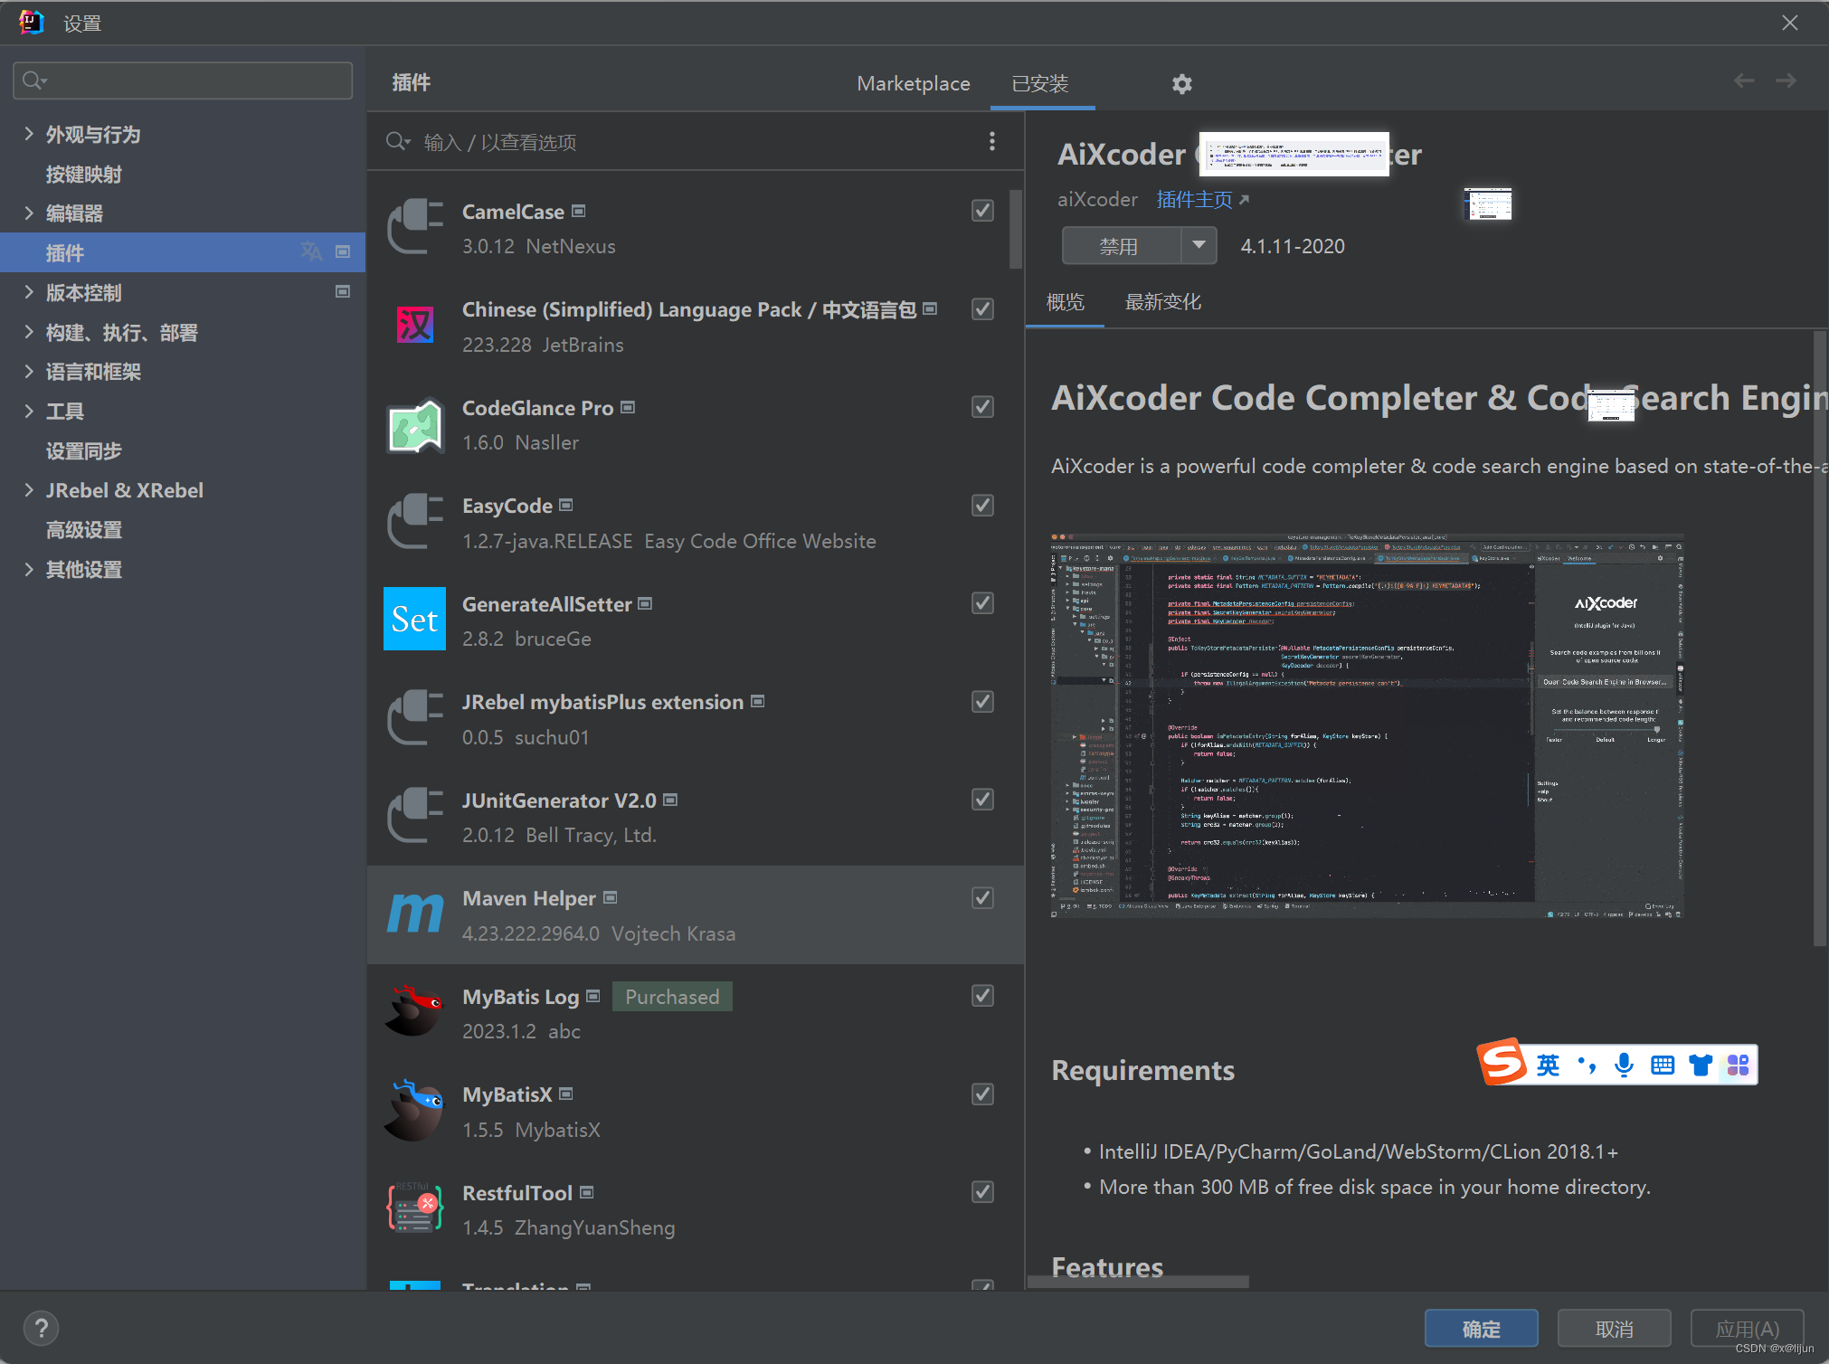Click the 应用(A) button
The height and width of the screenshot is (1364, 1829).
tap(1747, 1328)
